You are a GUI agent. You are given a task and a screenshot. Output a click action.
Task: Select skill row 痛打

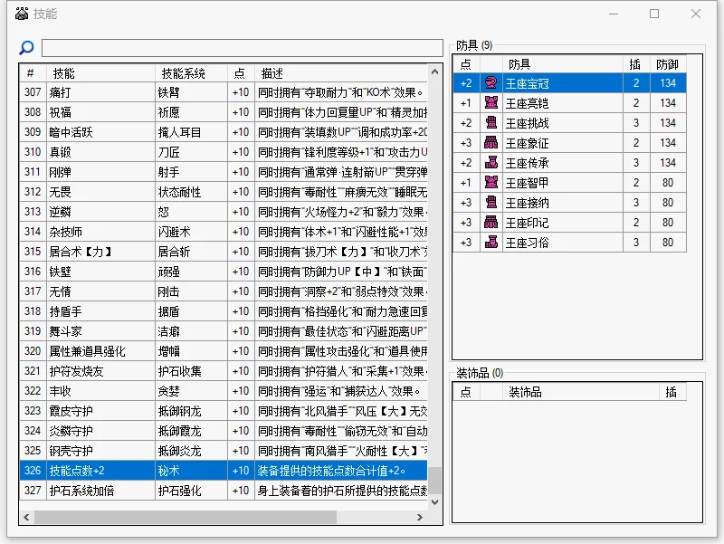click(x=224, y=92)
